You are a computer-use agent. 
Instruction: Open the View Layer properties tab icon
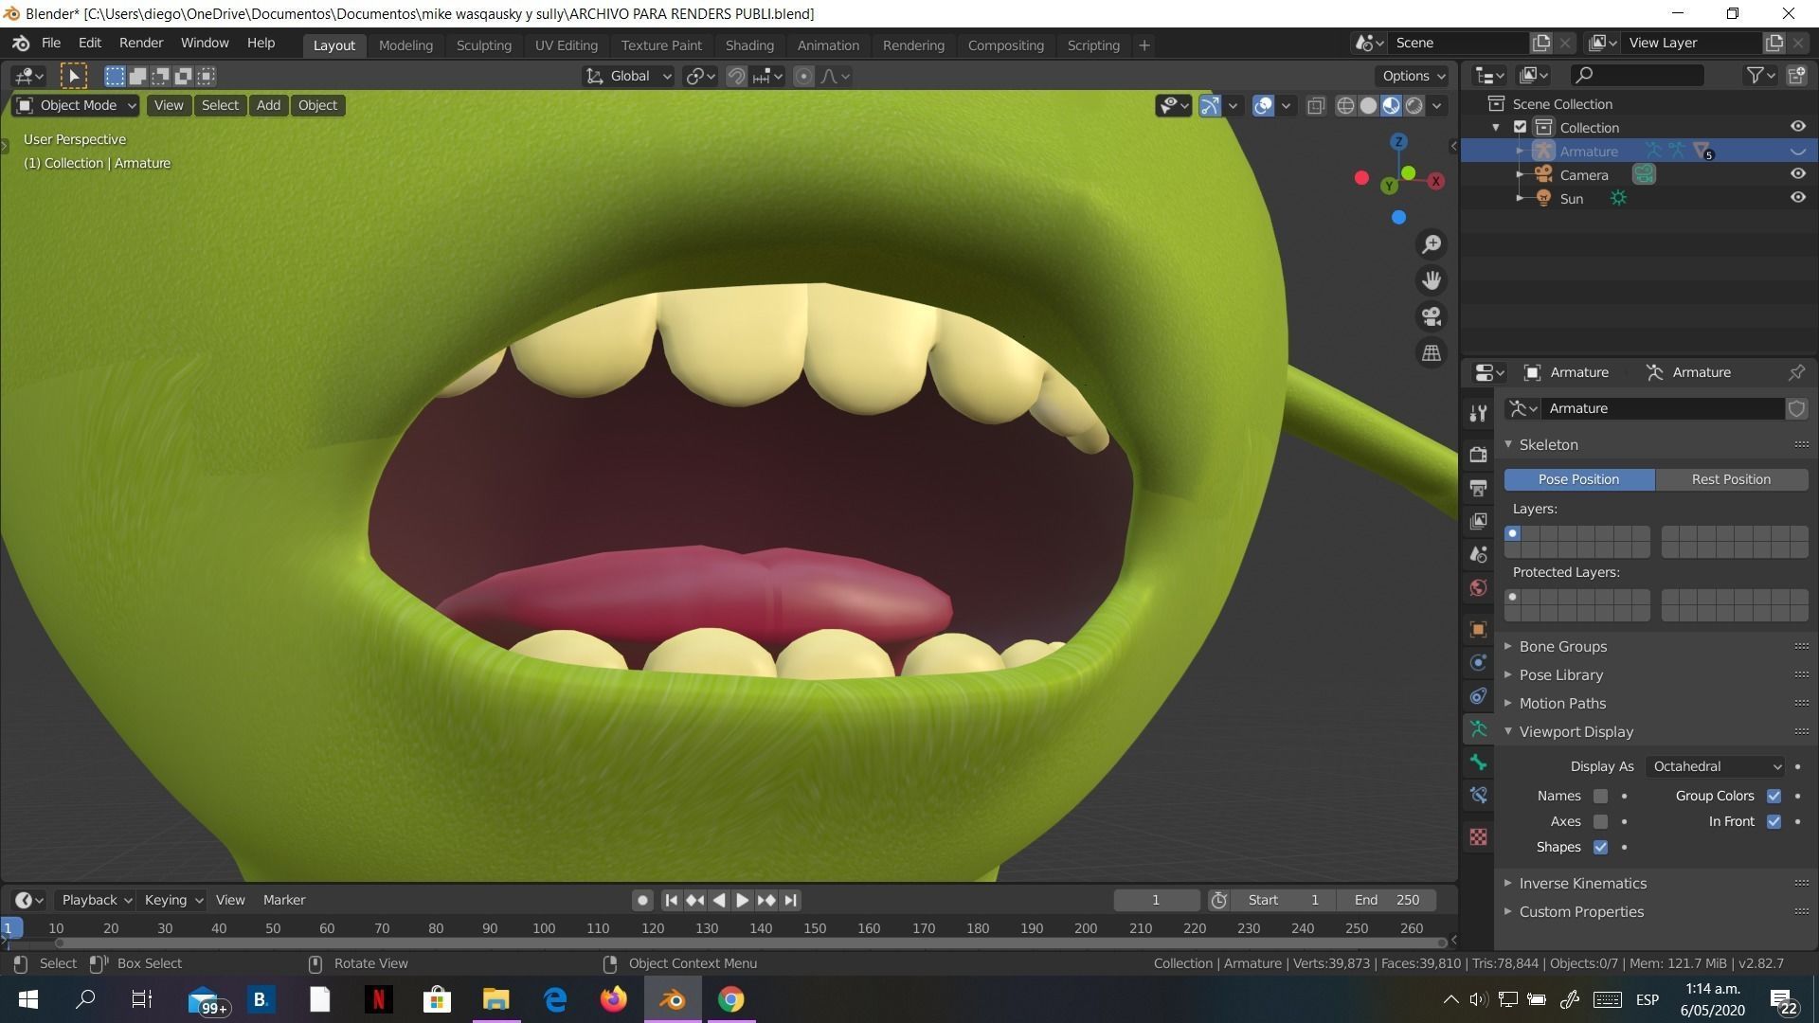point(1478,521)
